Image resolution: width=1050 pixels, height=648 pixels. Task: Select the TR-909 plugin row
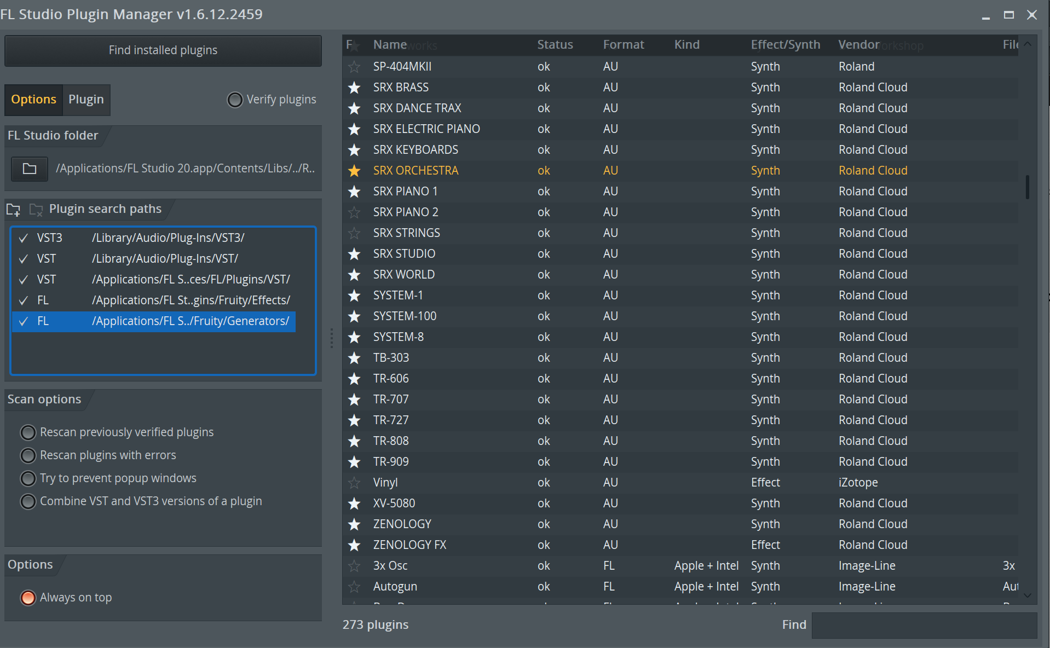coord(680,462)
